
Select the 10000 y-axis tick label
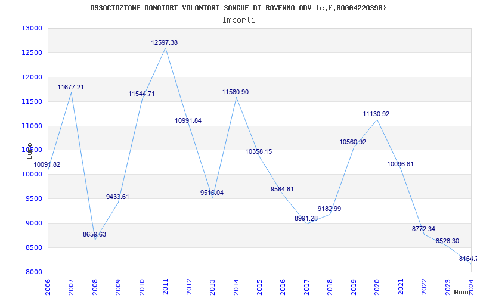[x=32, y=174]
